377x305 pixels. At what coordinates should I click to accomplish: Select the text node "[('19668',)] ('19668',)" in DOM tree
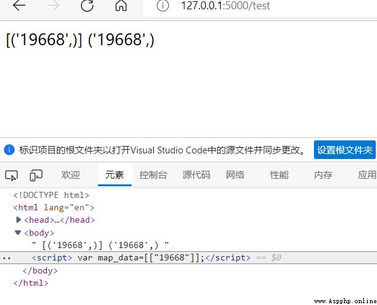tap(100, 246)
